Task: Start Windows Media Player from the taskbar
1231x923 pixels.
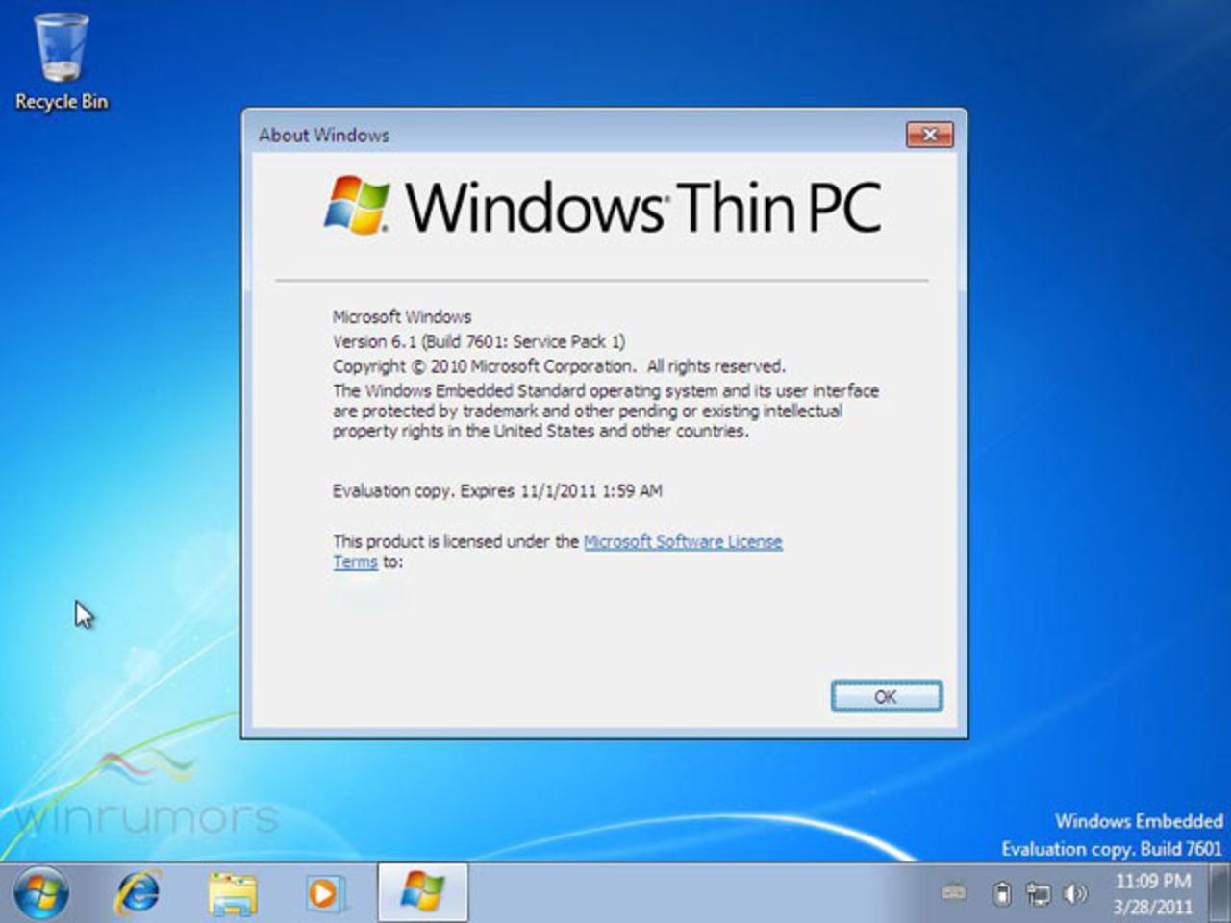Action: click(x=324, y=893)
